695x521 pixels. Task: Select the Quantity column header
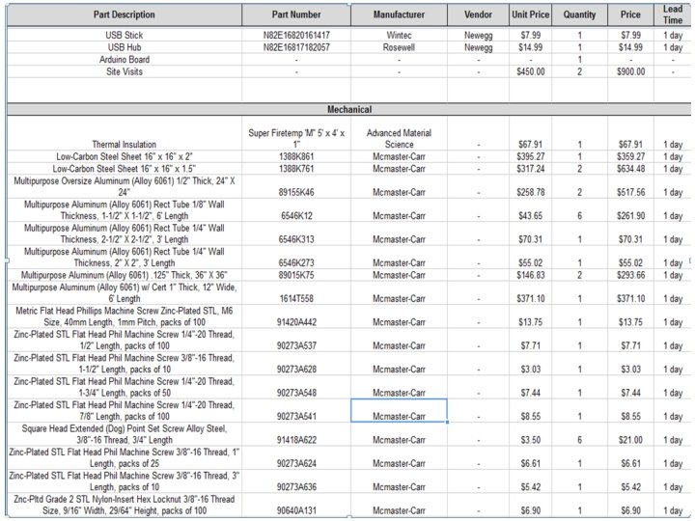point(579,14)
